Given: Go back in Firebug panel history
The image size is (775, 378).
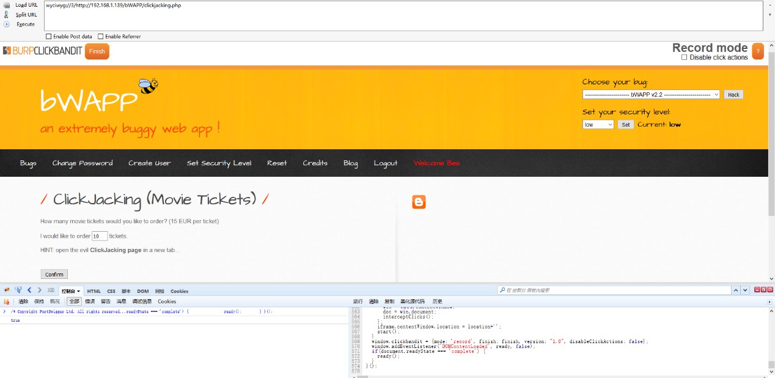Looking at the screenshot, I should coord(29,290).
